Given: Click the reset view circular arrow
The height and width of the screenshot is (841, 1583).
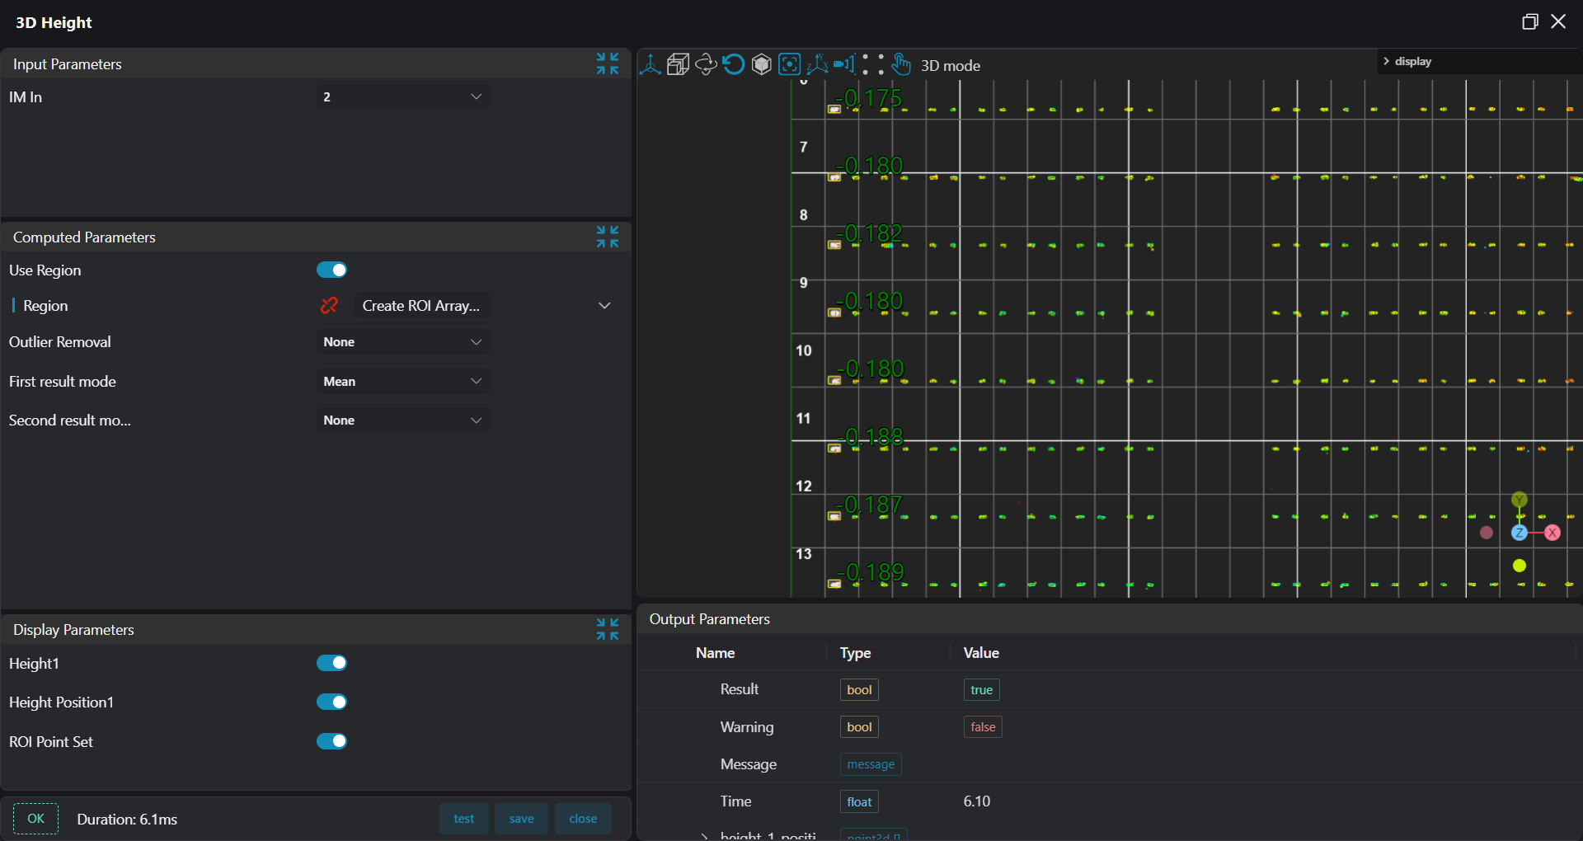Looking at the screenshot, I should 734,64.
